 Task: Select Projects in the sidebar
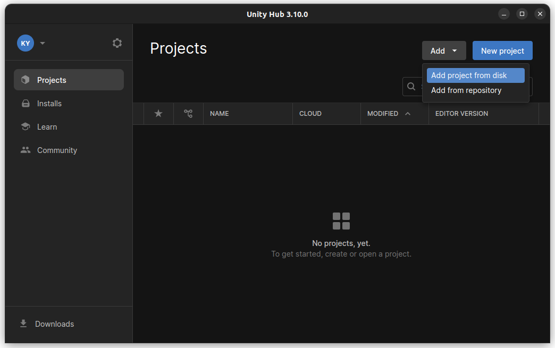69,80
